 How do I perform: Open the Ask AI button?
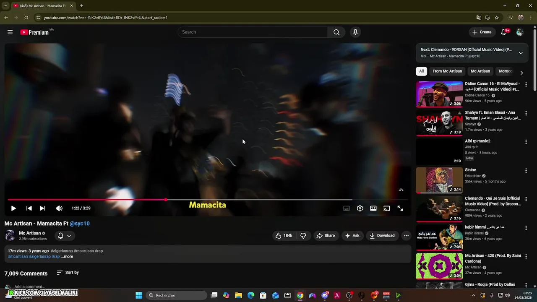tap(352, 236)
